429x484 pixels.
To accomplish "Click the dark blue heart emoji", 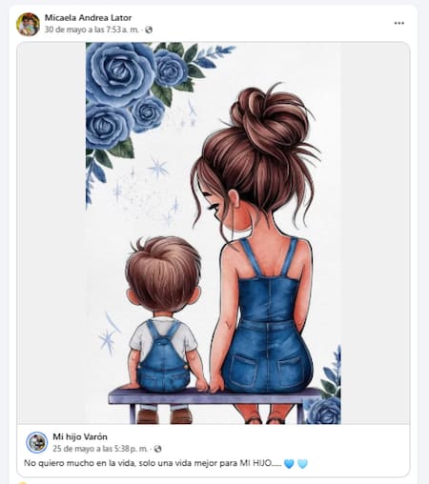I will coord(289,464).
